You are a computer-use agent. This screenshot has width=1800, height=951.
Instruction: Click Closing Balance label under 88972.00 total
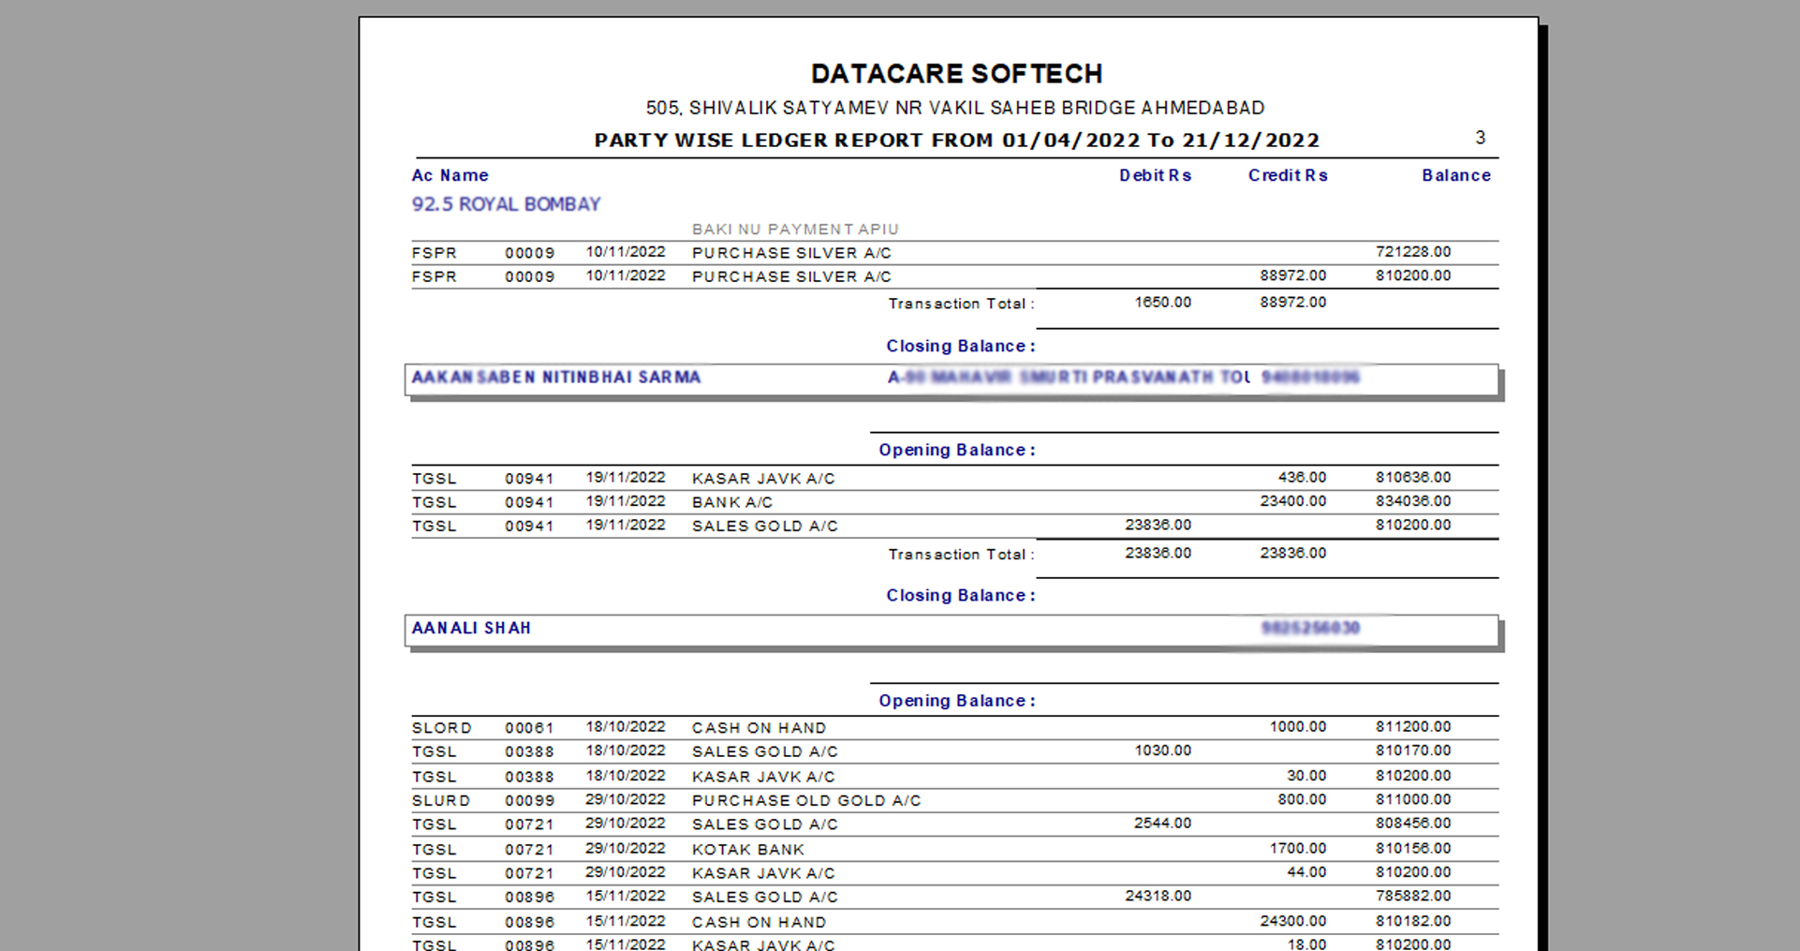pos(960,347)
